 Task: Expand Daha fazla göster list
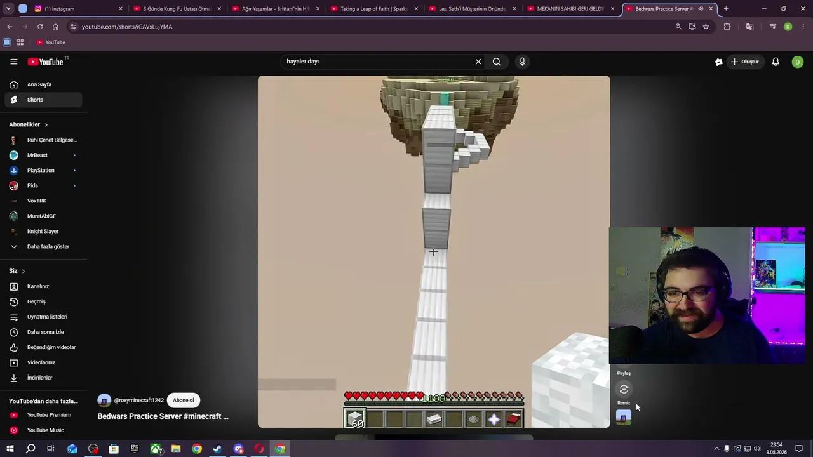tap(44, 246)
